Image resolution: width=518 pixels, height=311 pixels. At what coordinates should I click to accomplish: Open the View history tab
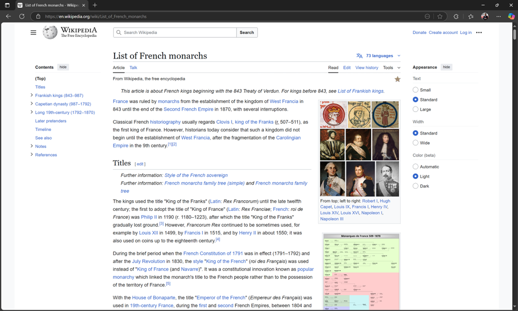(x=366, y=68)
